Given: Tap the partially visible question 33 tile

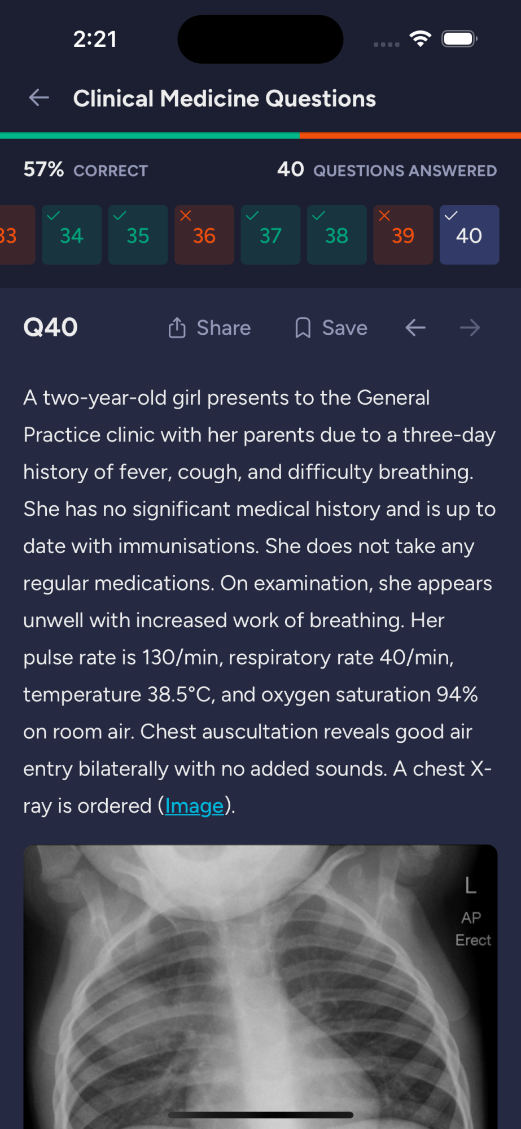Looking at the screenshot, I should pos(17,235).
